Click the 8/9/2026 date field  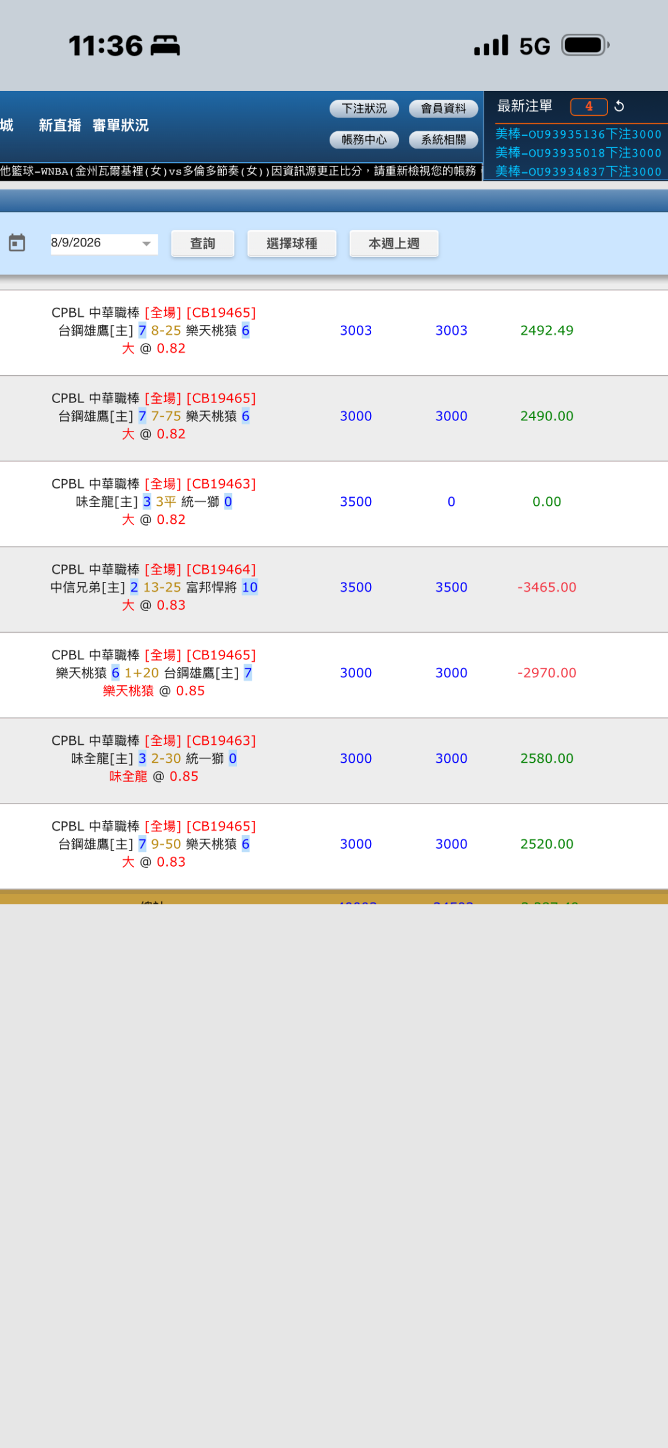104,243
